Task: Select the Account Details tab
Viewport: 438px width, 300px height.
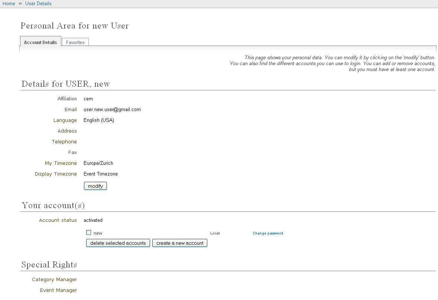Action: [40, 42]
